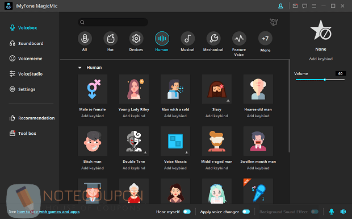
Task: Select the Feature Voice category
Action: (239, 39)
